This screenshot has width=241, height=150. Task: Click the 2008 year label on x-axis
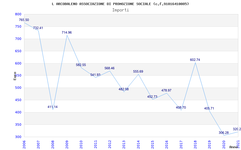click(53, 145)
